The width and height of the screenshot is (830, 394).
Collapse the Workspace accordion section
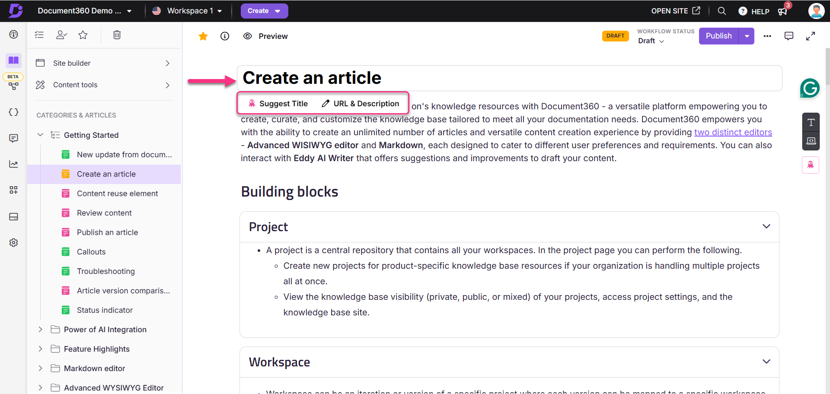(766, 362)
